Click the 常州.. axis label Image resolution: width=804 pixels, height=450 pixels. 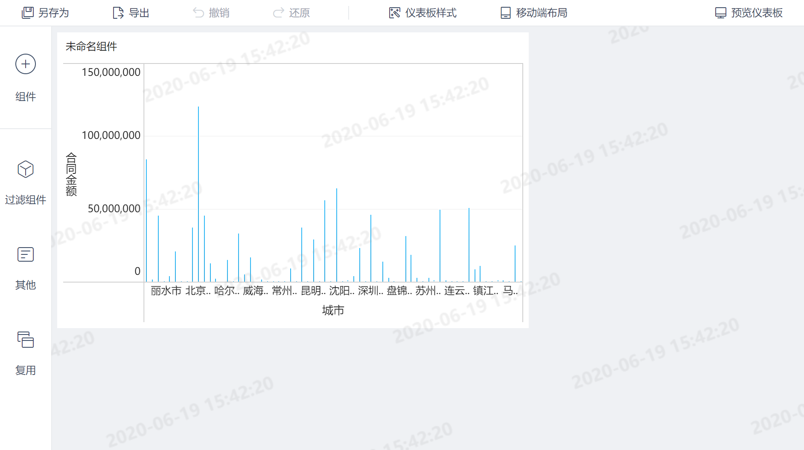pos(285,291)
